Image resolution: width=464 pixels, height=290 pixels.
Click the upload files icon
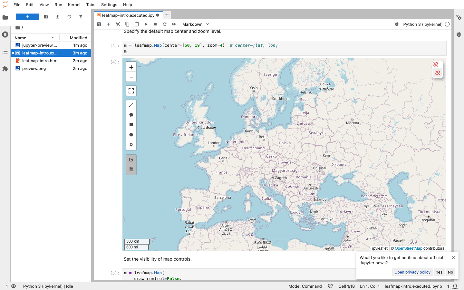coord(58,17)
